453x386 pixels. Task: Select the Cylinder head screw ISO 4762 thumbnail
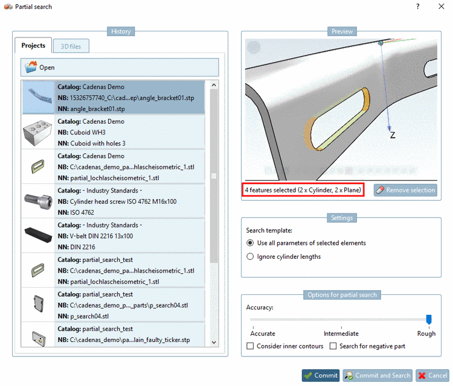[38, 201]
